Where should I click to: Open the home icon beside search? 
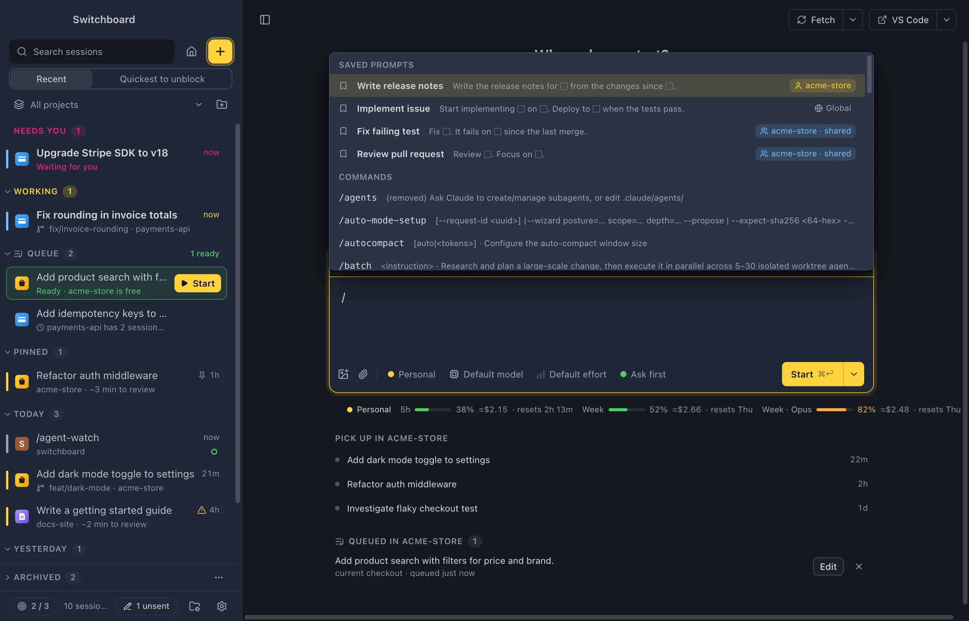point(192,51)
